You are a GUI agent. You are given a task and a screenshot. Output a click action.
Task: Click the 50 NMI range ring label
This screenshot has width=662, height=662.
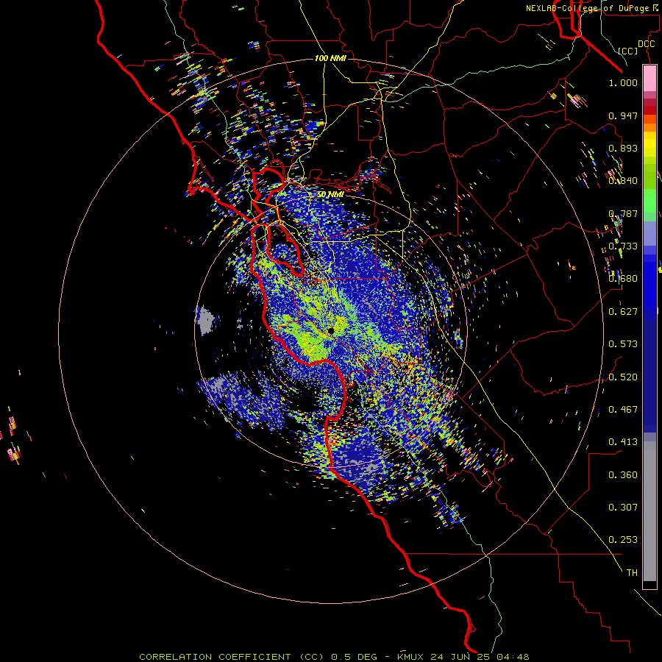[x=330, y=193]
